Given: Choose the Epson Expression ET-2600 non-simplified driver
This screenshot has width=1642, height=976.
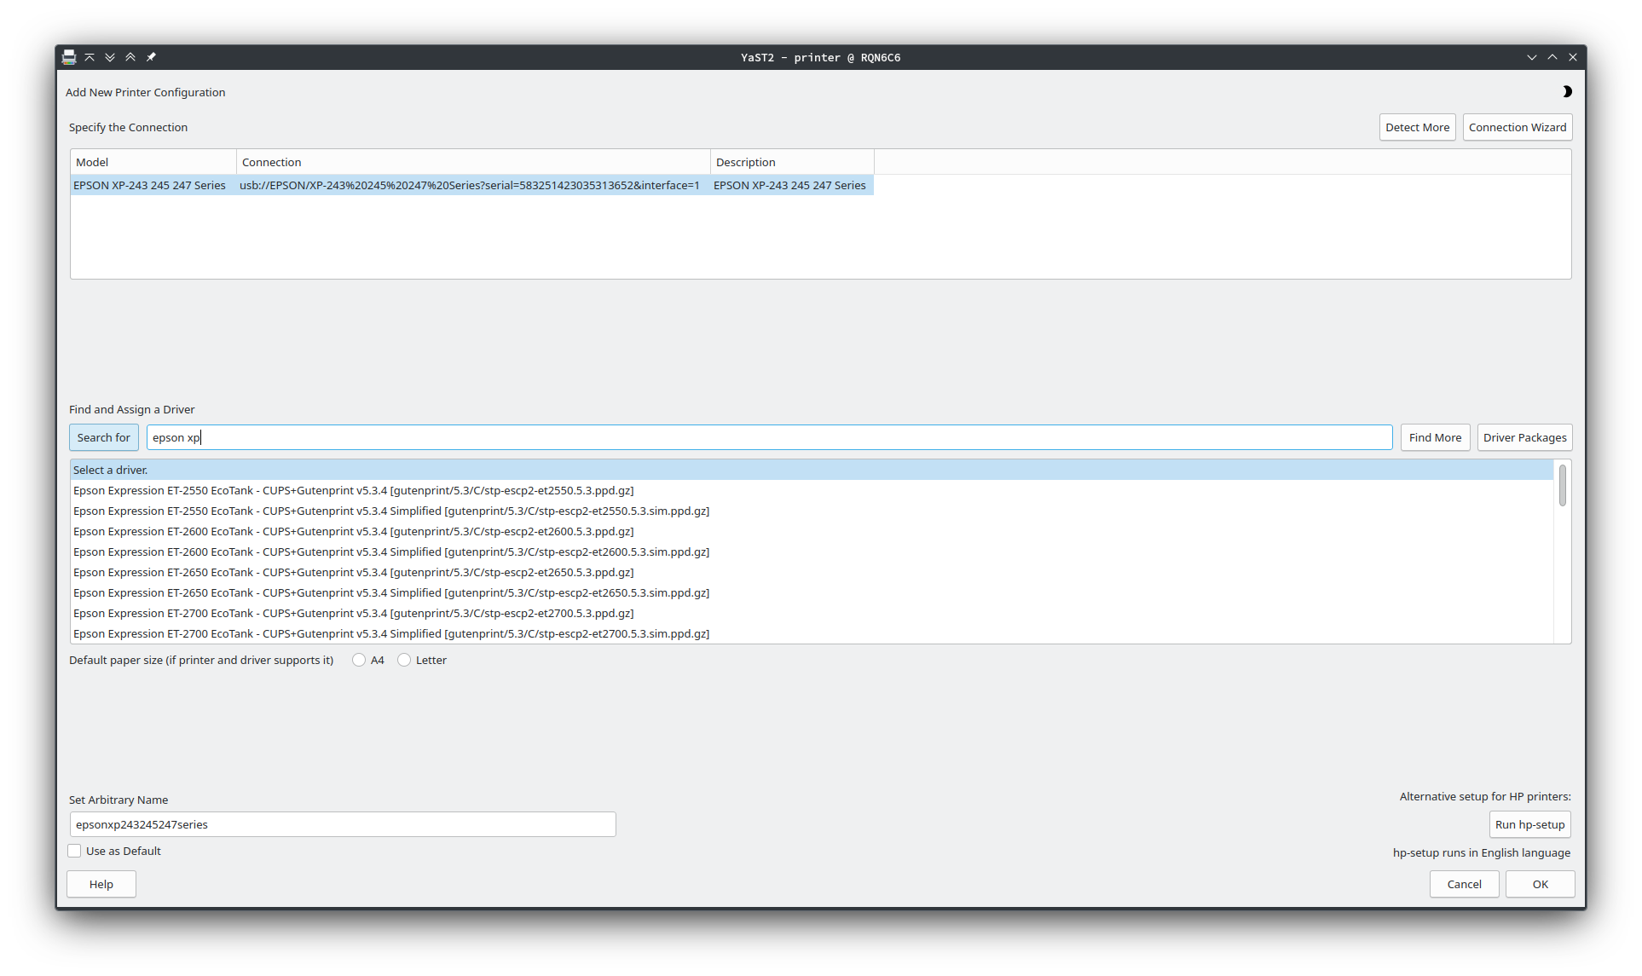Looking at the screenshot, I should pyautogui.click(x=353, y=531).
